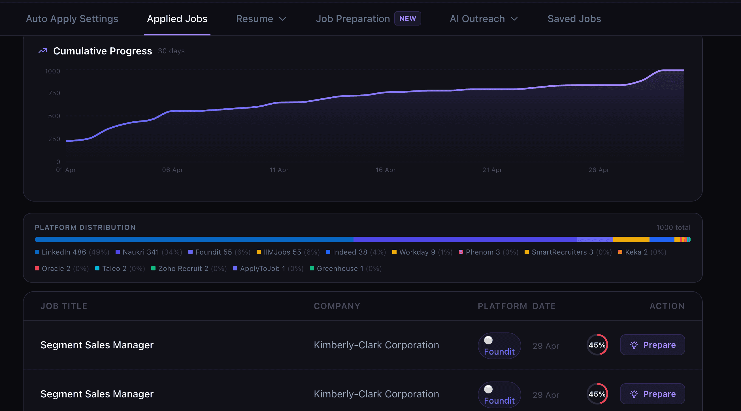Image resolution: width=741 pixels, height=411 pixels.
Task: Click the 45% match ring in second job row
Action: click(x=597, y=393)
